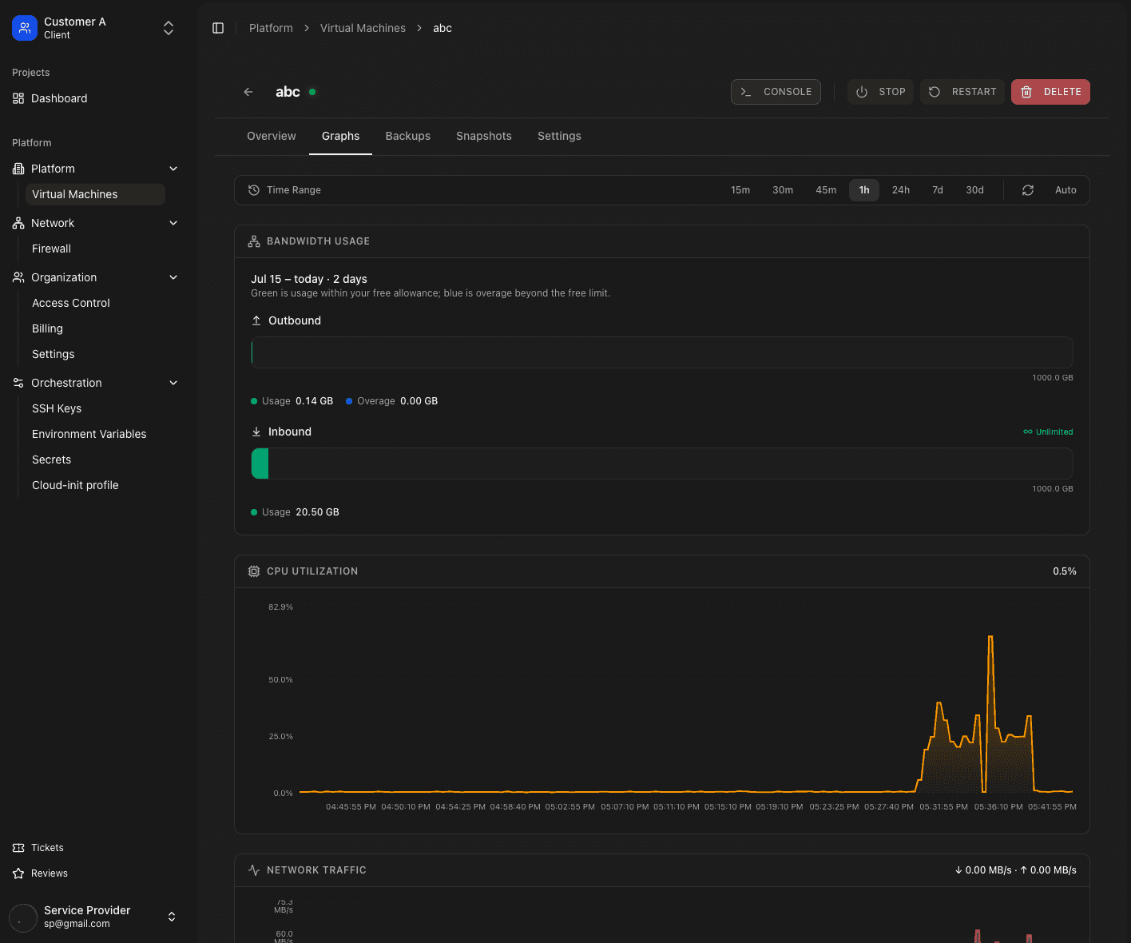Open Environment Variables in the sidebar
The image size is (1131, 943).
(95, 434)
